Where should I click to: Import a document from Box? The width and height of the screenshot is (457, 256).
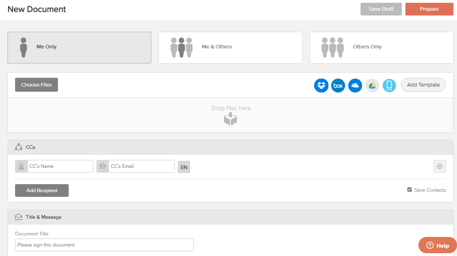pos(338,85)
